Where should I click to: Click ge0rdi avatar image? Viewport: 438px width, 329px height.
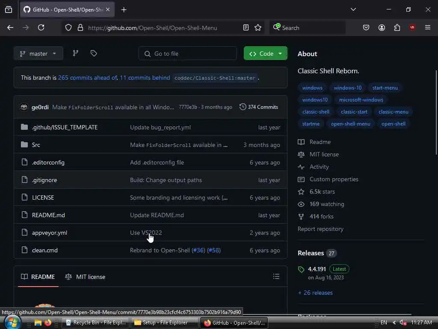click(x=24, y=107)
